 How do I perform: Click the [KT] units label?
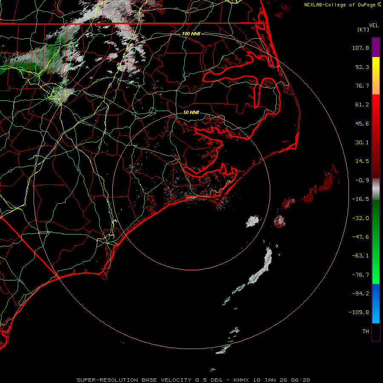[x=363, y=29]
